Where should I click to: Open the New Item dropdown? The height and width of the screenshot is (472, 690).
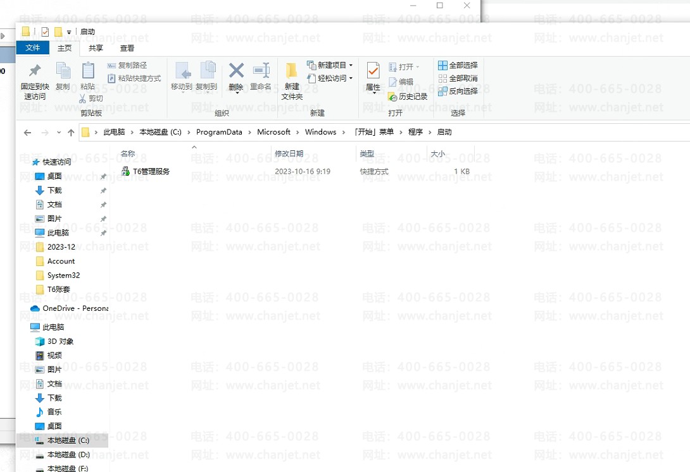[330, 65]
